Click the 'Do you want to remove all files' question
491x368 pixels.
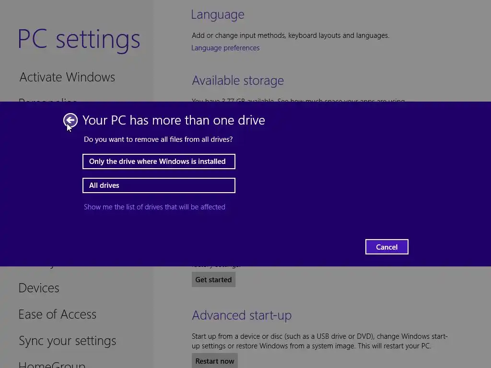coord(158,139)
